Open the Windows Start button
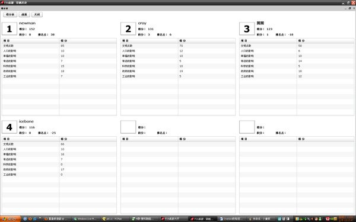The height and width of the screenshot is (222, 356). [10, 219]
